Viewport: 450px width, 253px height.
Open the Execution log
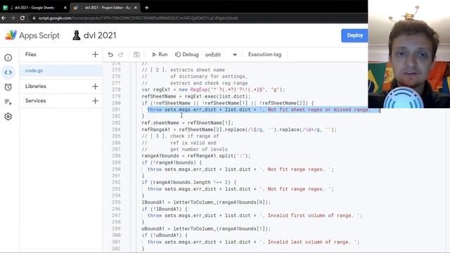(x=264, y=55)
